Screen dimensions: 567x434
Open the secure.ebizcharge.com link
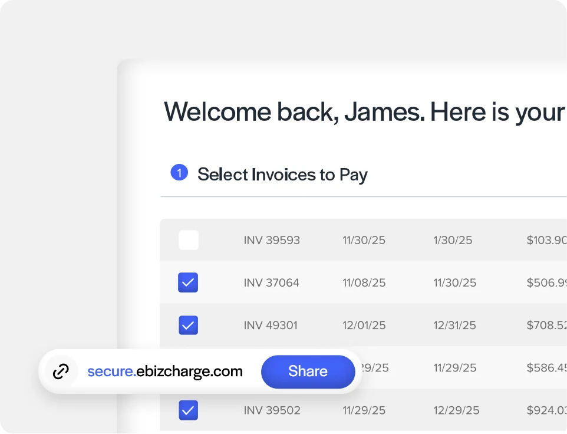point(165,371)
